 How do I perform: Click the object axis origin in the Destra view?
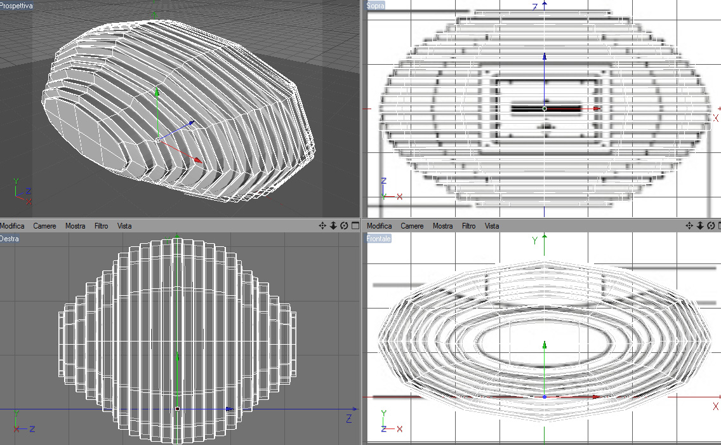pyautogui.click(x=178, y=409)
